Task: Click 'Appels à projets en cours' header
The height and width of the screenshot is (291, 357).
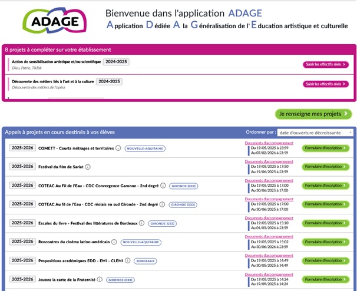Action: (59, 132)
